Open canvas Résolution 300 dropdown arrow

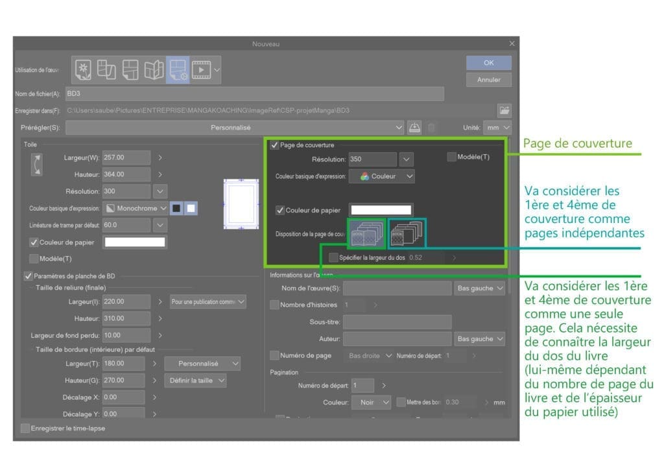click(160, 191)
